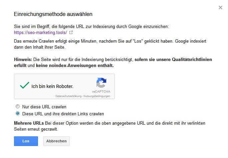
Task: Choose the radio button for URL and direct links
Action: point(18,114)
